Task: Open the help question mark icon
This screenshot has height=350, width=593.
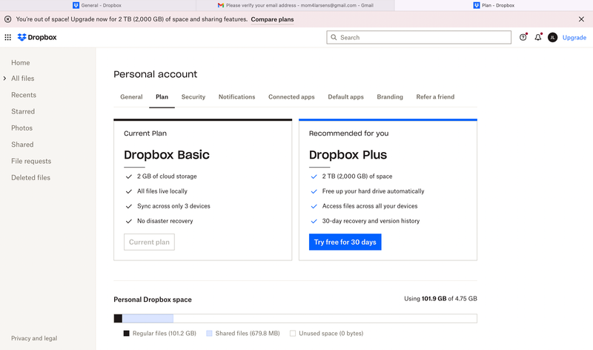Action: click(x=523, y=37)
